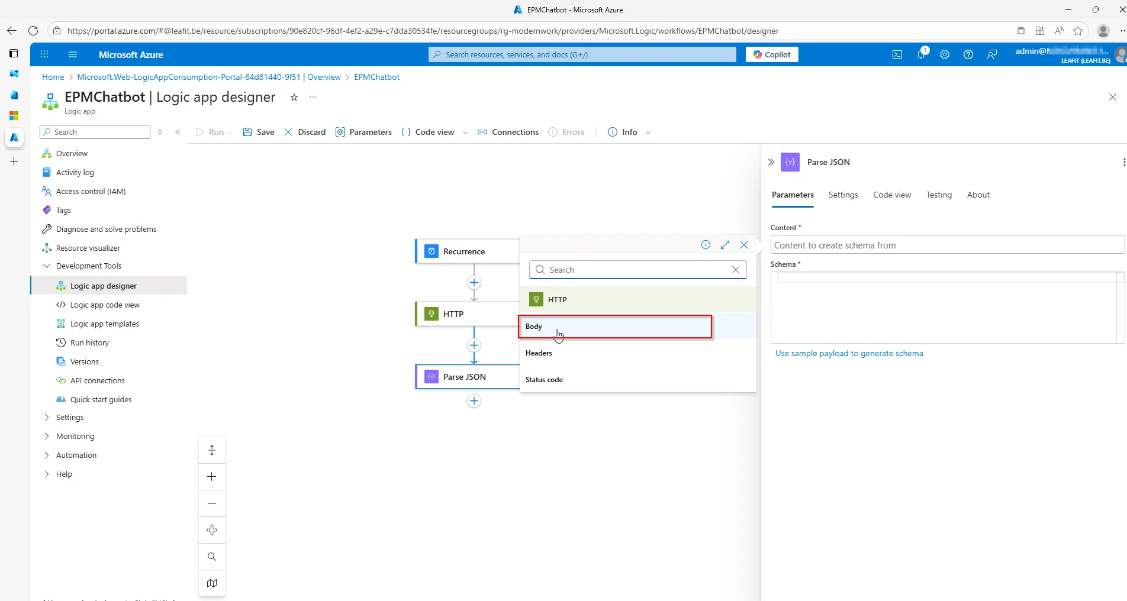Click Use sample payload to generate schema
This screenshot has width=1127, height=601.
point(849,353)
